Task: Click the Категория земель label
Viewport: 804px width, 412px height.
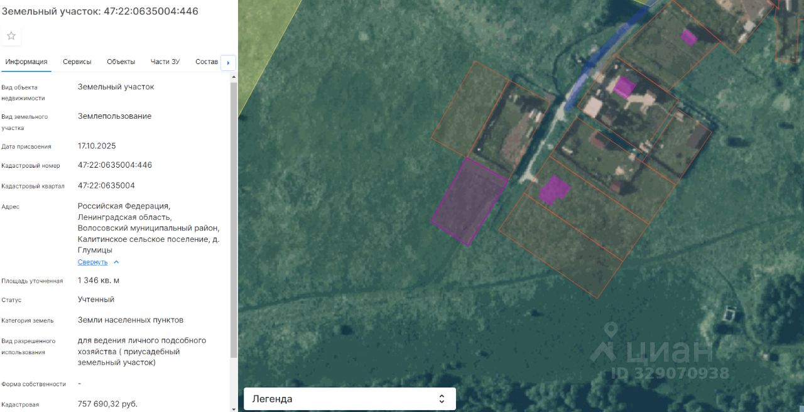Action: pos(28,320)
